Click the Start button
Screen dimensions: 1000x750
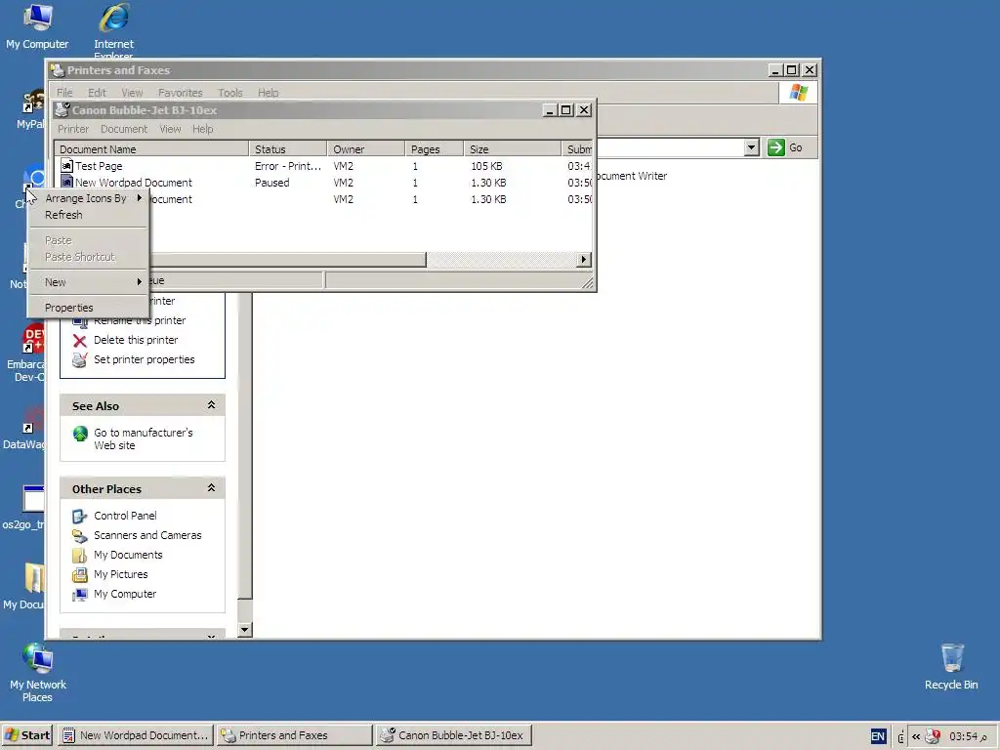[x=26, y=735]
